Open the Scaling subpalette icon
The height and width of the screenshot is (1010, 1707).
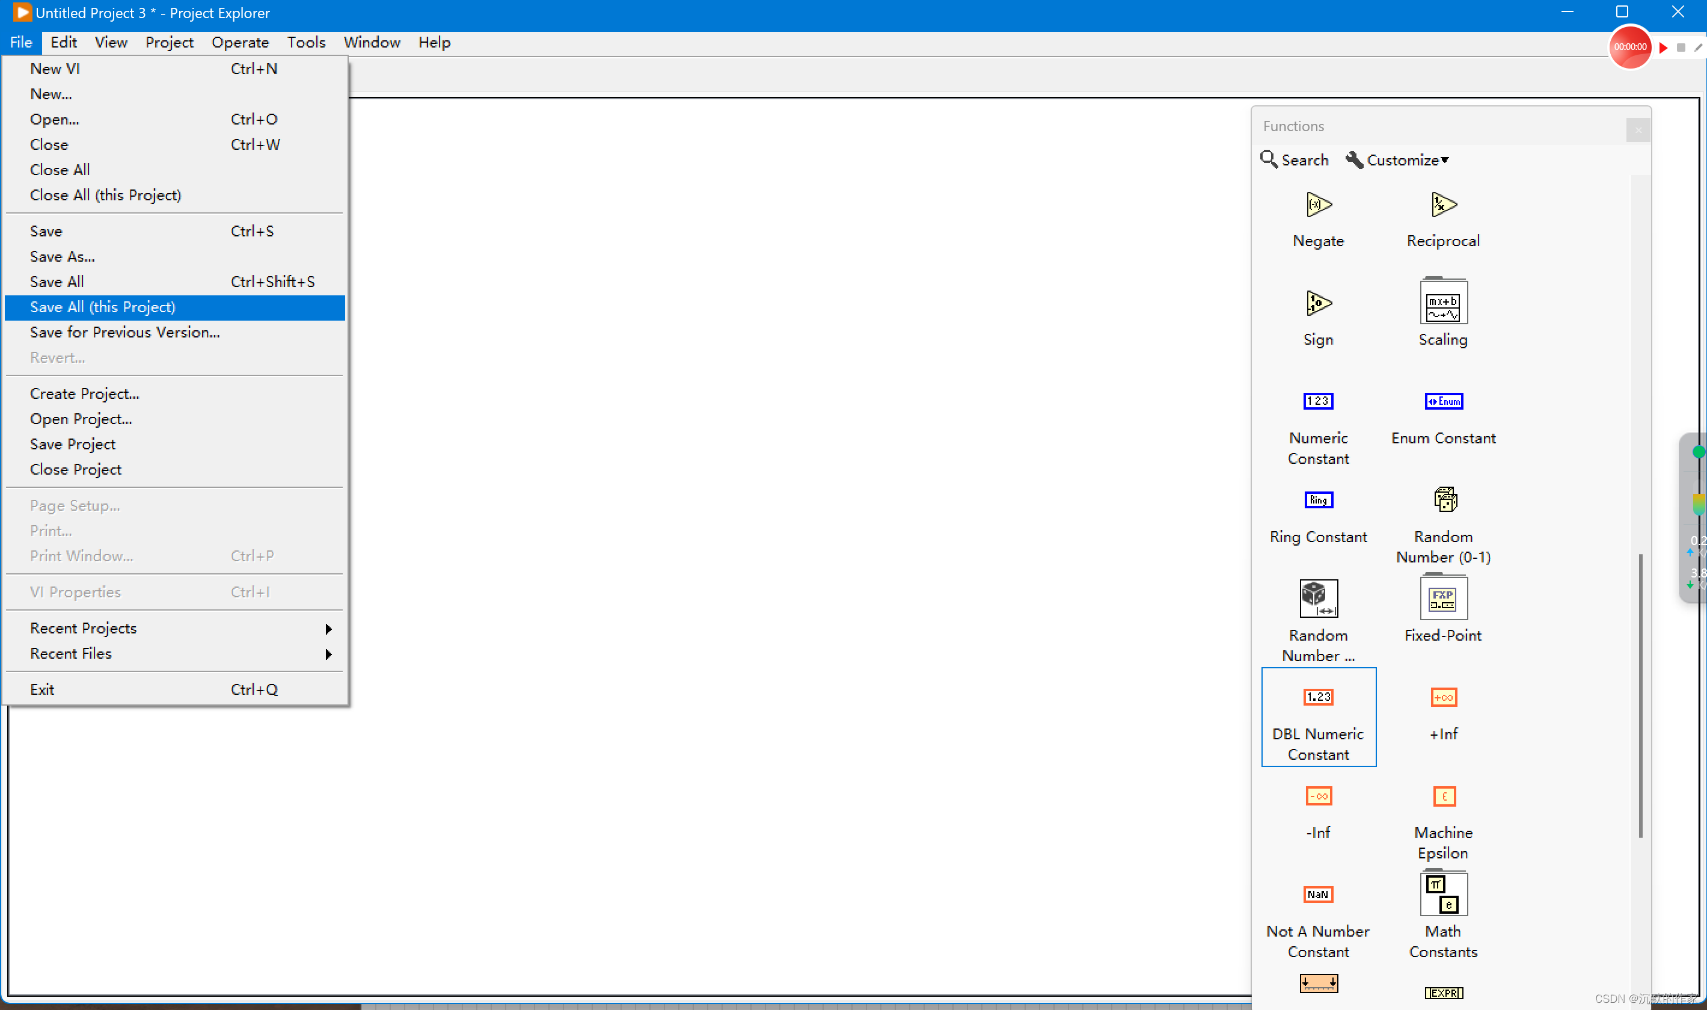(x=1443, y=301)
